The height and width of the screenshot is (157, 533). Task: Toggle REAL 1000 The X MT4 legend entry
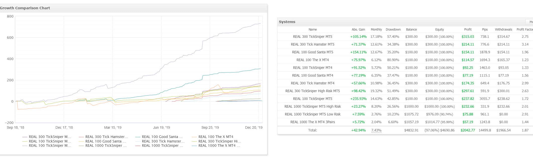[219, 145]
